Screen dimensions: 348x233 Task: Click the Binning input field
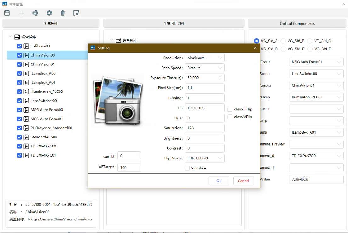coord(204,98)
